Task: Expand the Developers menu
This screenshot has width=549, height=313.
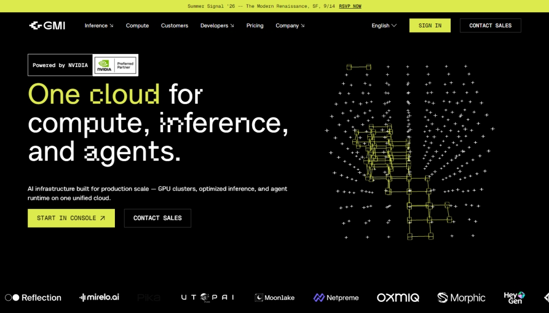Action: [217, 25]
